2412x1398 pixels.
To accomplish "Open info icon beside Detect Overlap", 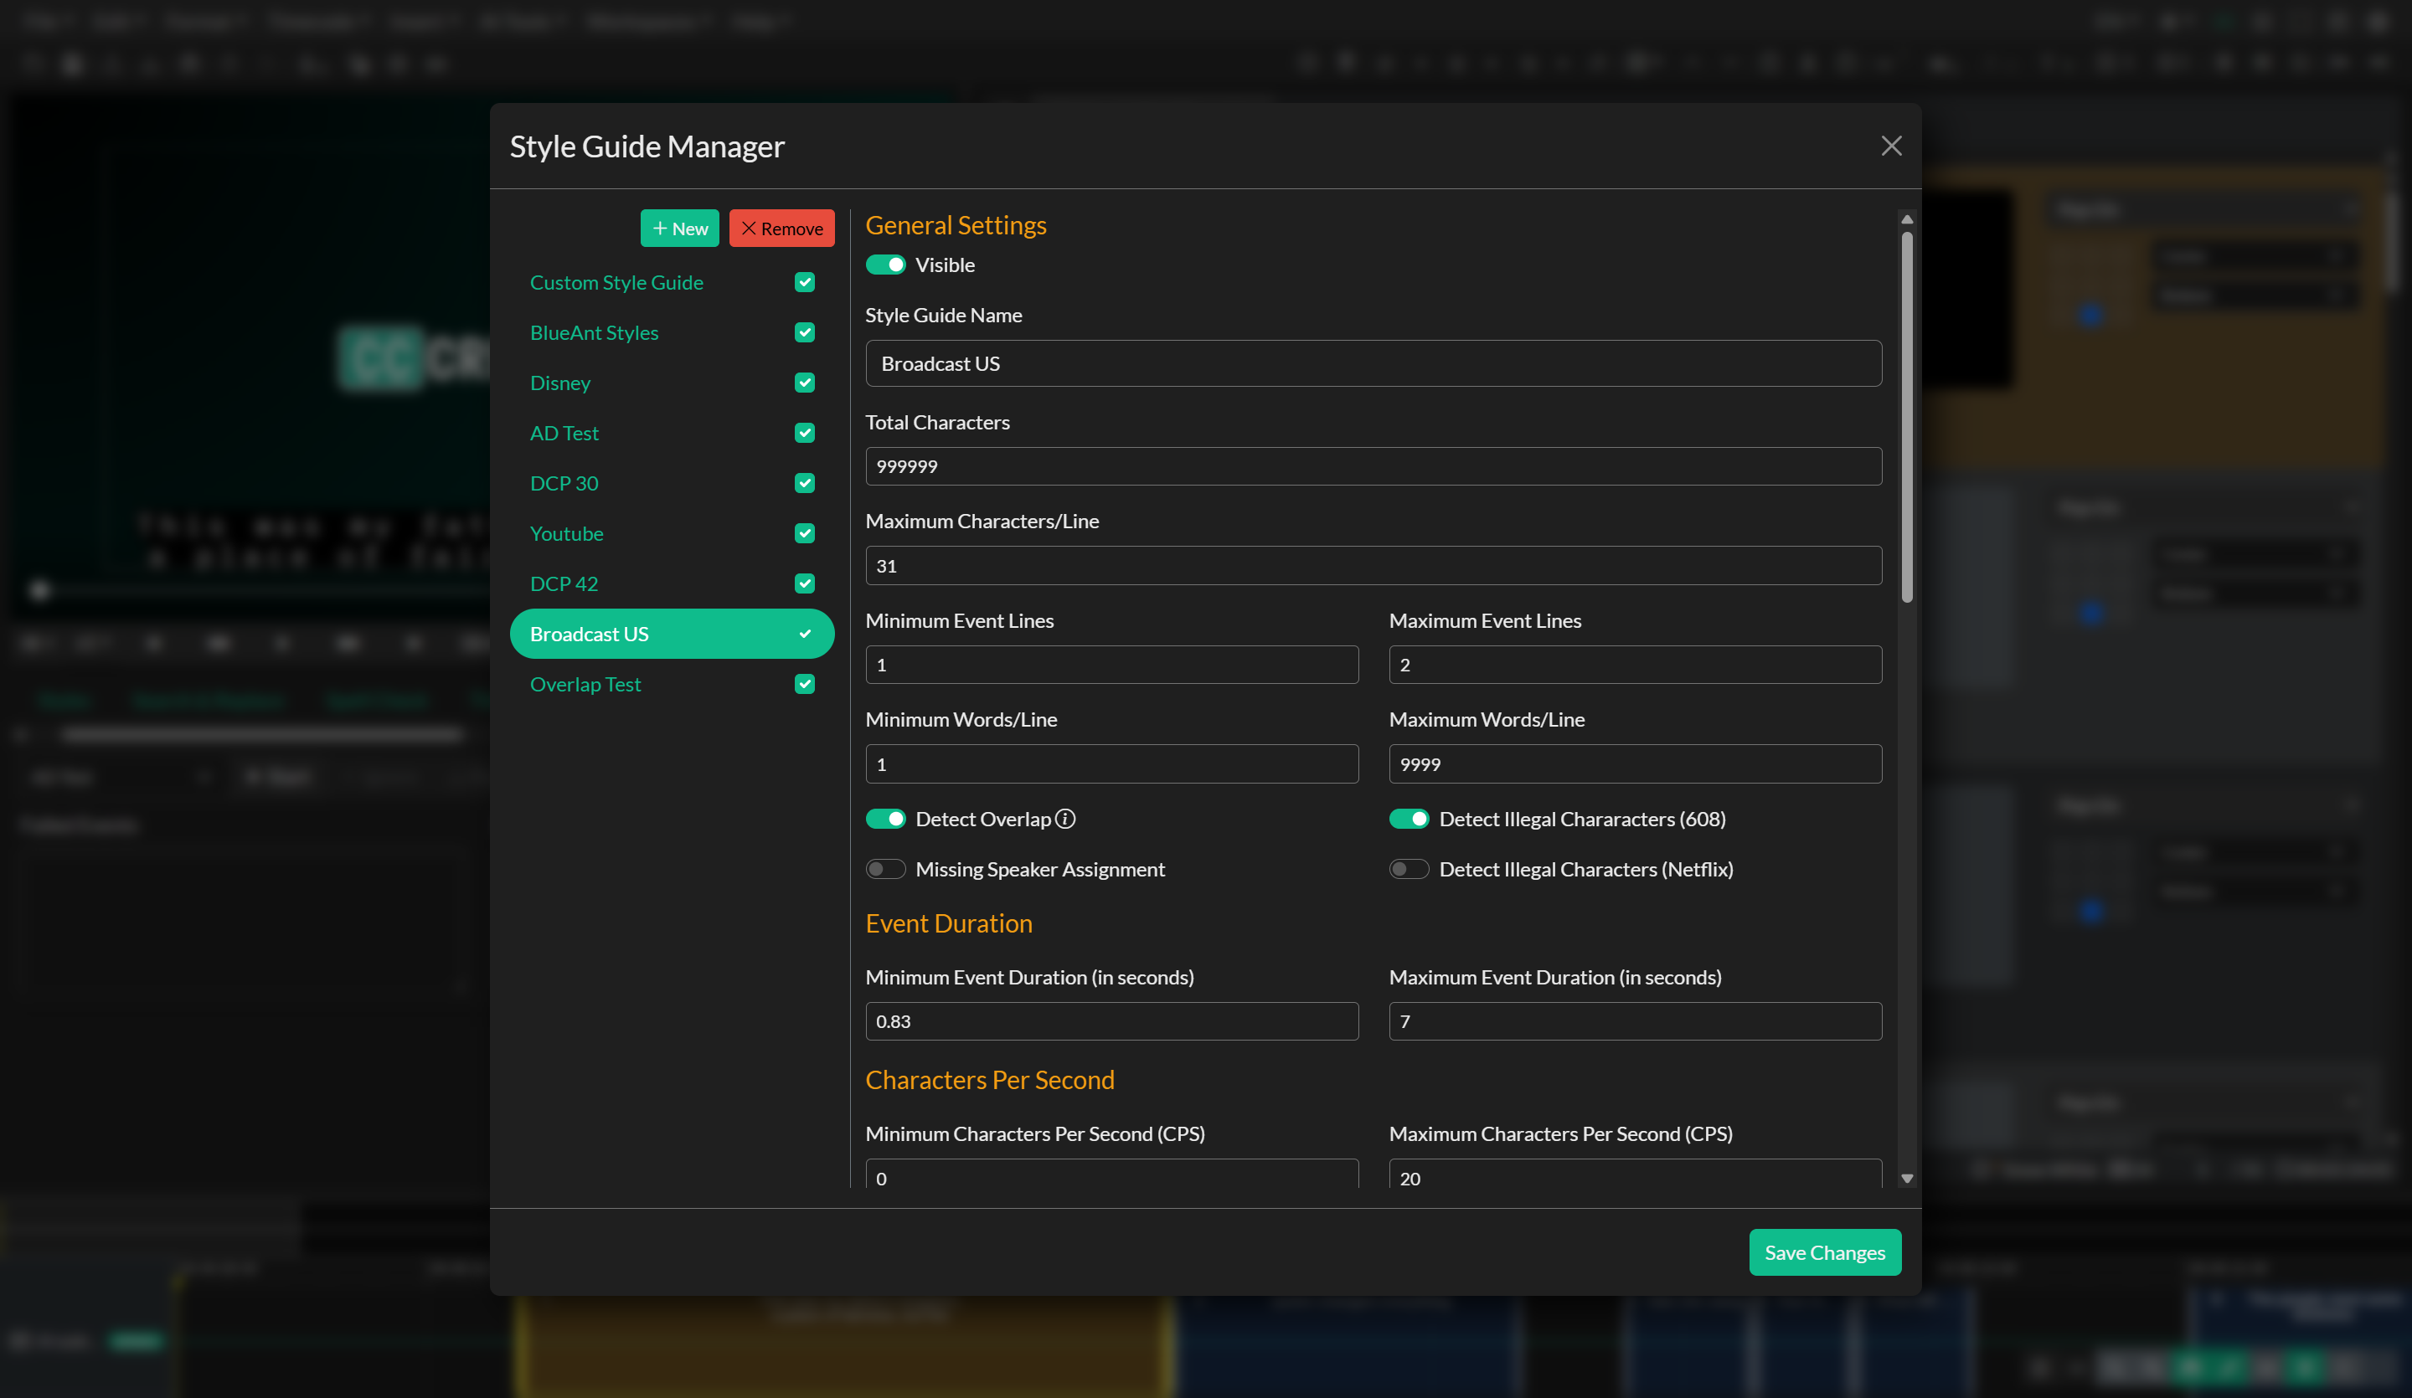I will (x=1065, y=819).
